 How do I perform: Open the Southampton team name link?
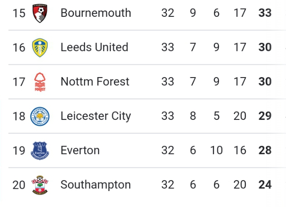(x=96, y=185)
